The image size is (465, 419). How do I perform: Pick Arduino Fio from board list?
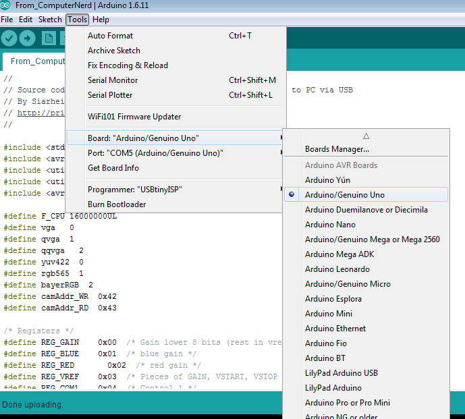coord(366,343)
